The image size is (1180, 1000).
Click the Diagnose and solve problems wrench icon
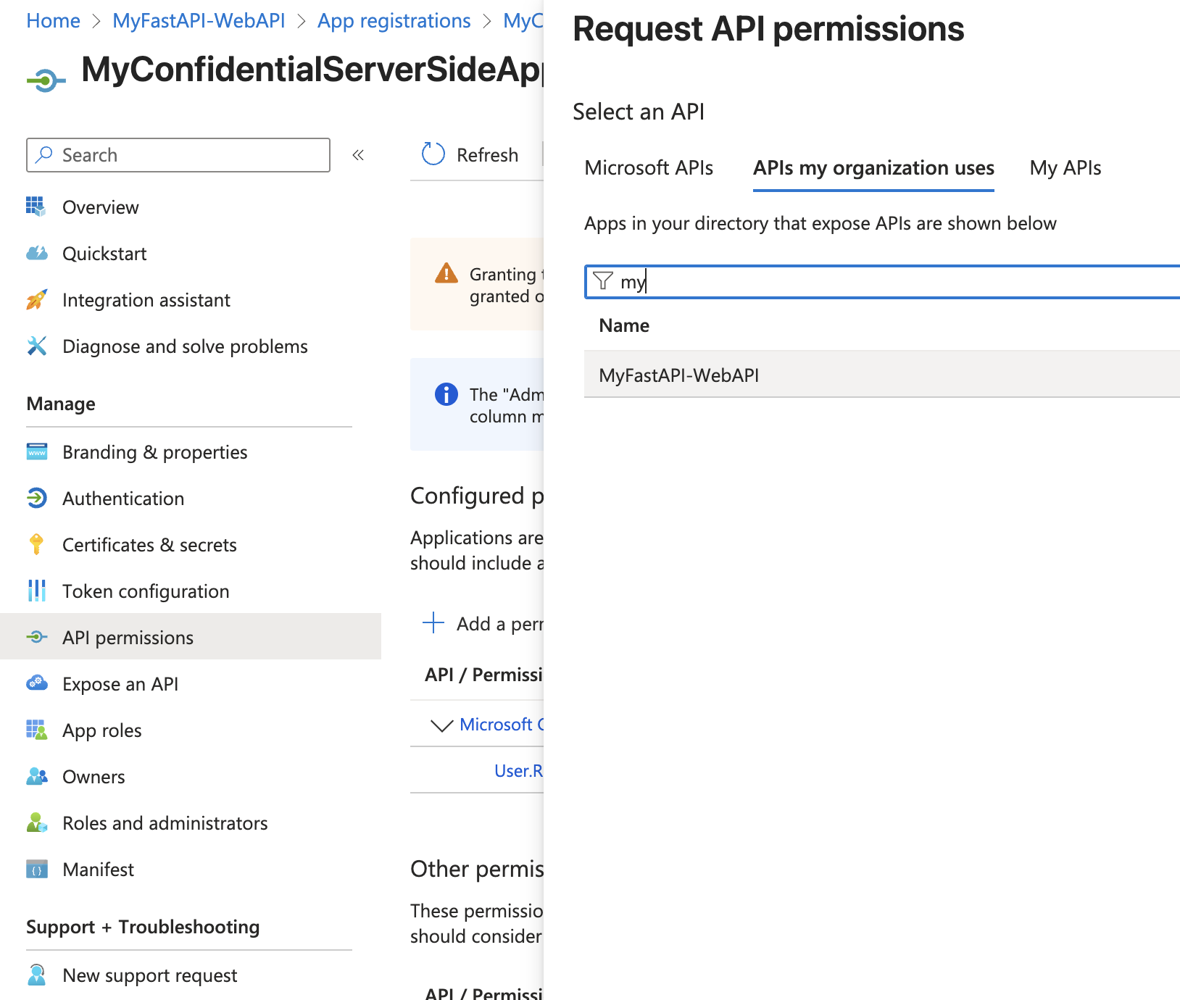[36, 346]
